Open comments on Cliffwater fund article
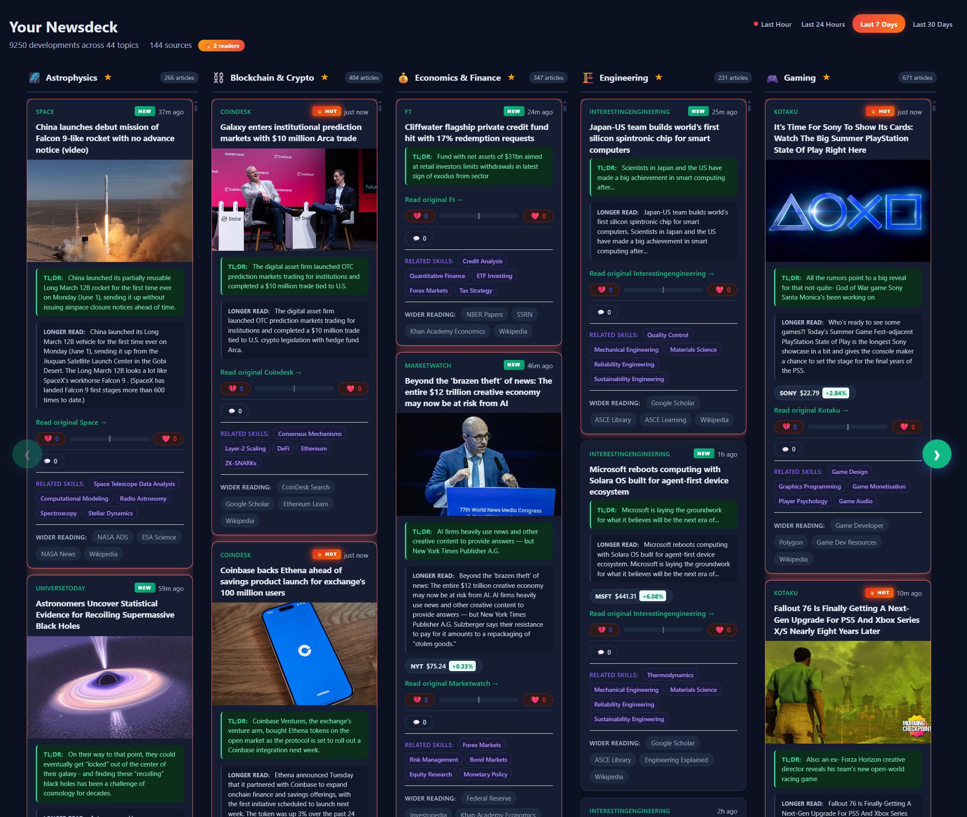Screen dimensions: 967x817 pos(419,238)
